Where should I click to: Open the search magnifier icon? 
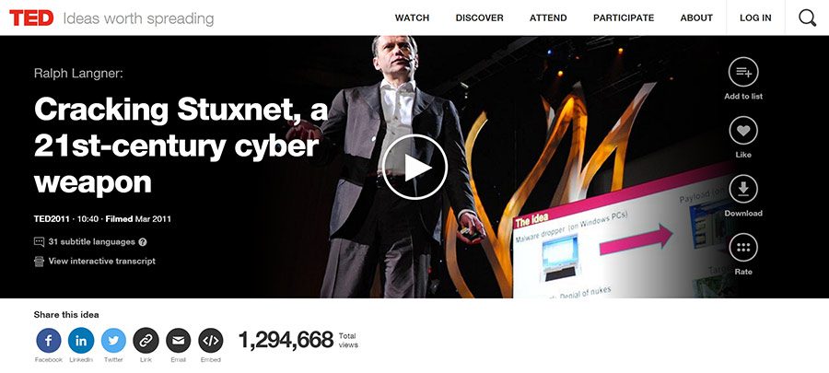tap(807, 18)
